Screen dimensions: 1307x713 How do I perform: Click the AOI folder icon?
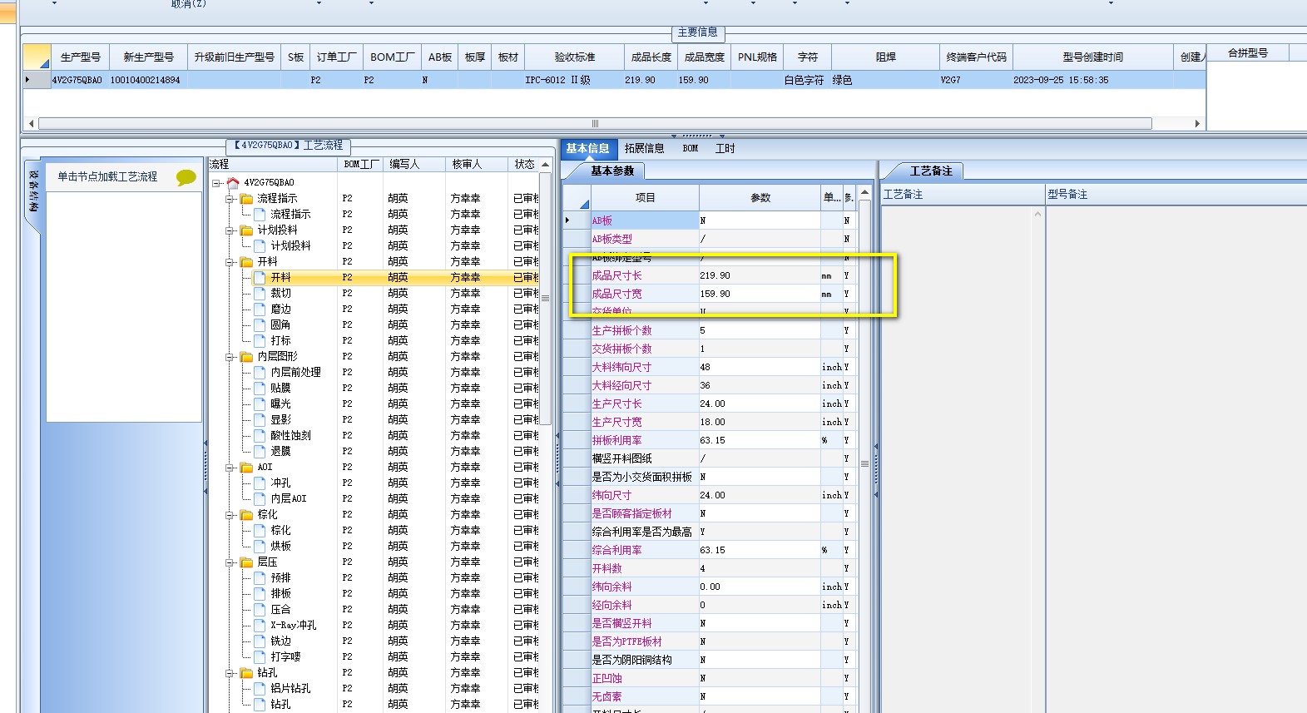pyautogui.click(x=246, y=467)
